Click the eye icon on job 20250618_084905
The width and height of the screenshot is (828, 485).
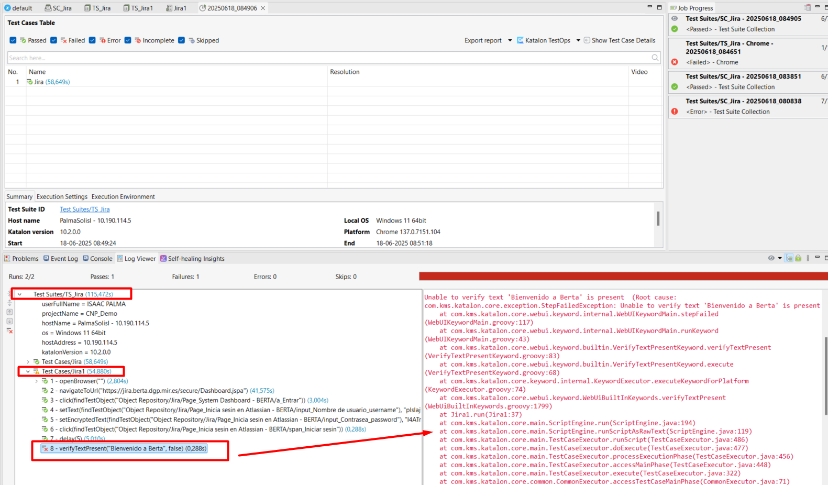(x=675, y=18)
